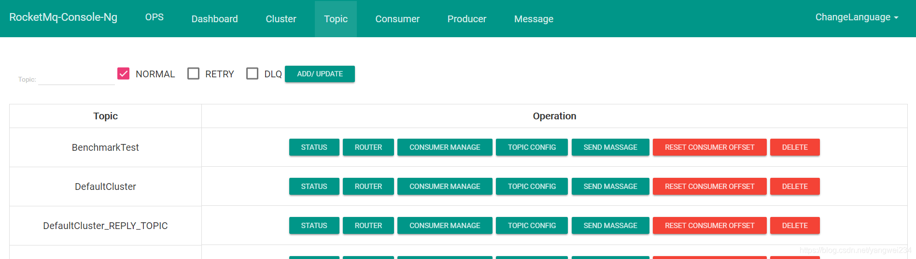Go to the OPS tab
This screenshot has height=259, width=916.
click(155, 17)
